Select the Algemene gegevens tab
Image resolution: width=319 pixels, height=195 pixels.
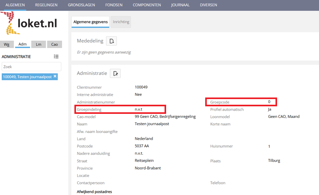90,22
